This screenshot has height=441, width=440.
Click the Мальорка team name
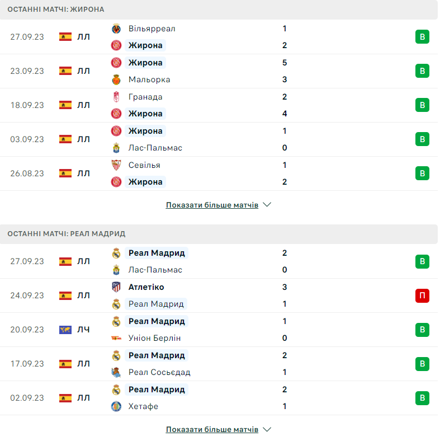pyautogui.click(x=149, y=79)
